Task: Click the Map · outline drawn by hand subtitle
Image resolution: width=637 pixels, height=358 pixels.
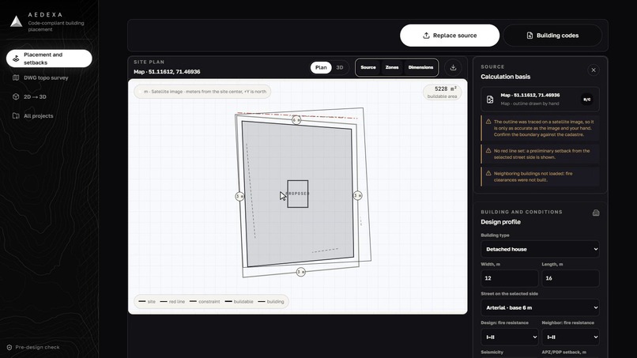Action: [x=530, y=104]
